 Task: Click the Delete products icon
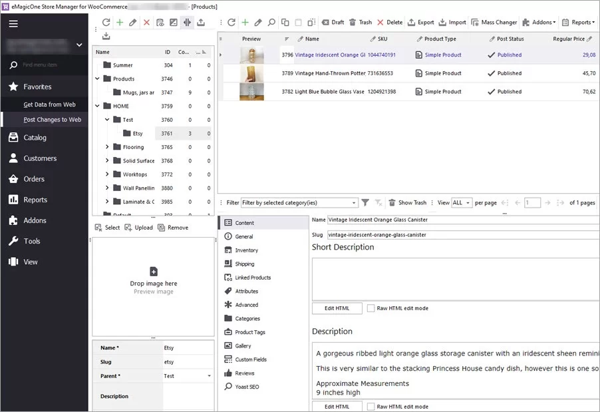coord(387,22)
